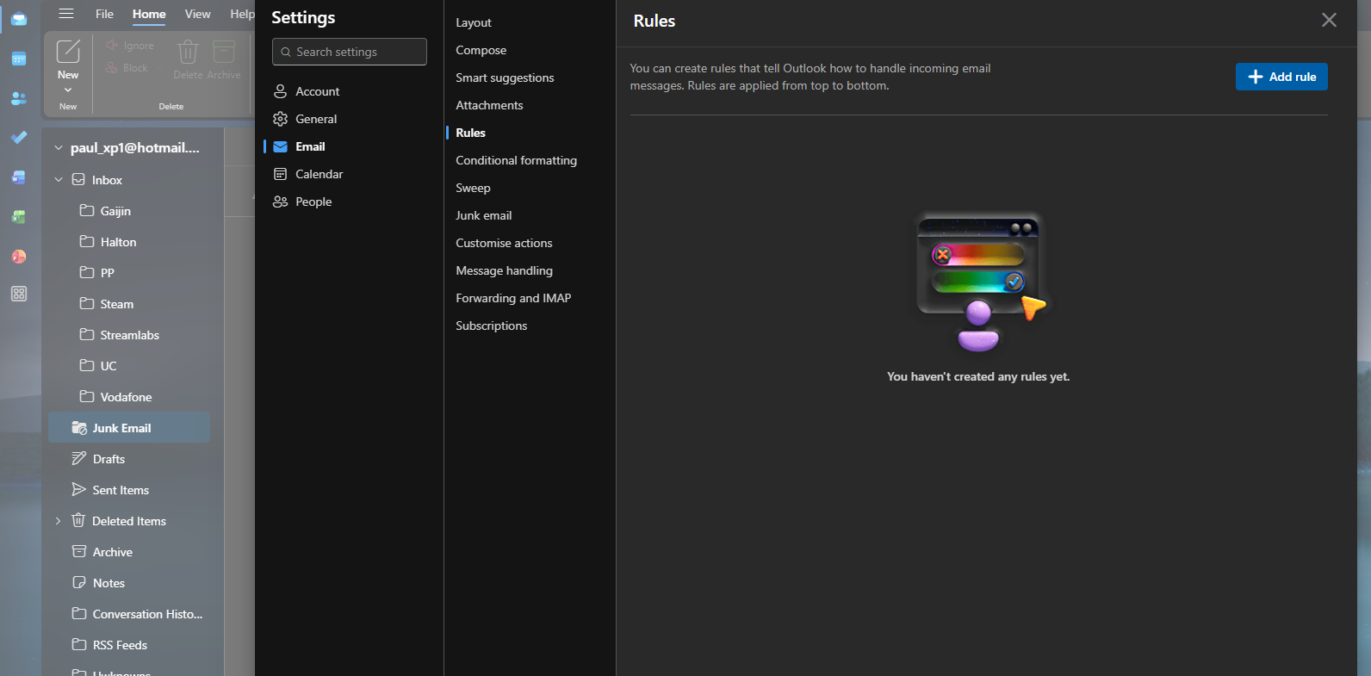Open the Sweep settings page
The width and height of the screenshot is (1371, 676).
coord(473,188)
